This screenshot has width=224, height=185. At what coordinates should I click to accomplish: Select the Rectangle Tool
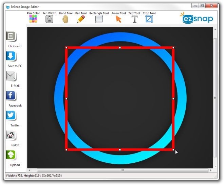(99, 19)
